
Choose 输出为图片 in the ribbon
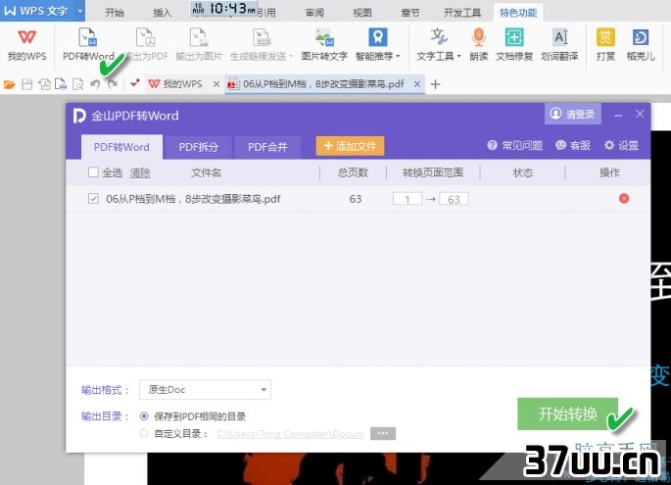(199, 44)
